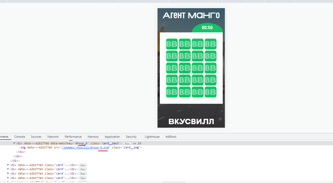Image resolution: width=333 pixels, height=183 pixels.
Task: Go to the Memory tab
Action: pos(93,137)
